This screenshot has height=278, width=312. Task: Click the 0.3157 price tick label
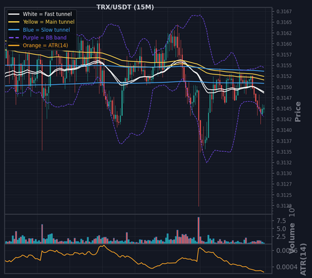pyautogui.click(x=284, y=55)
